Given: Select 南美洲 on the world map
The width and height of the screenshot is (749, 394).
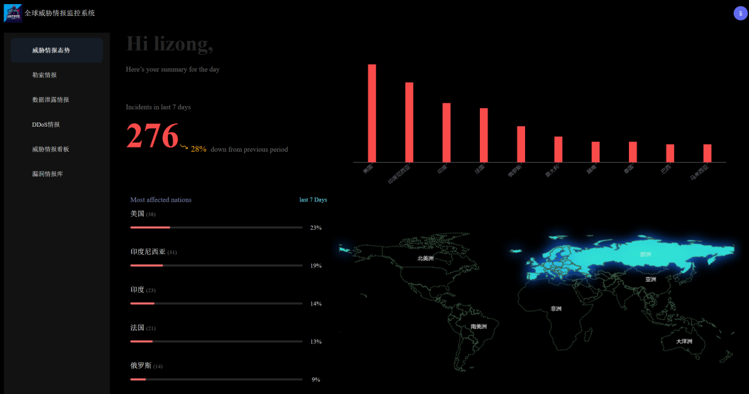Looking at the screenshot, I should [479, 326].
